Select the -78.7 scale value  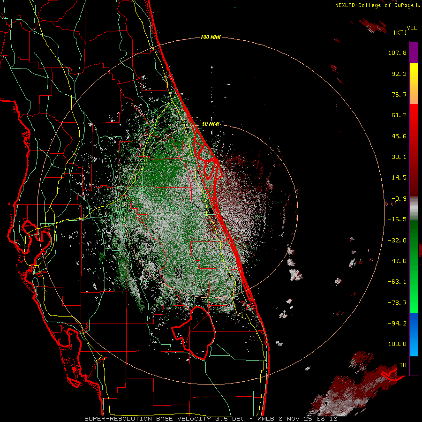point(397,303)
